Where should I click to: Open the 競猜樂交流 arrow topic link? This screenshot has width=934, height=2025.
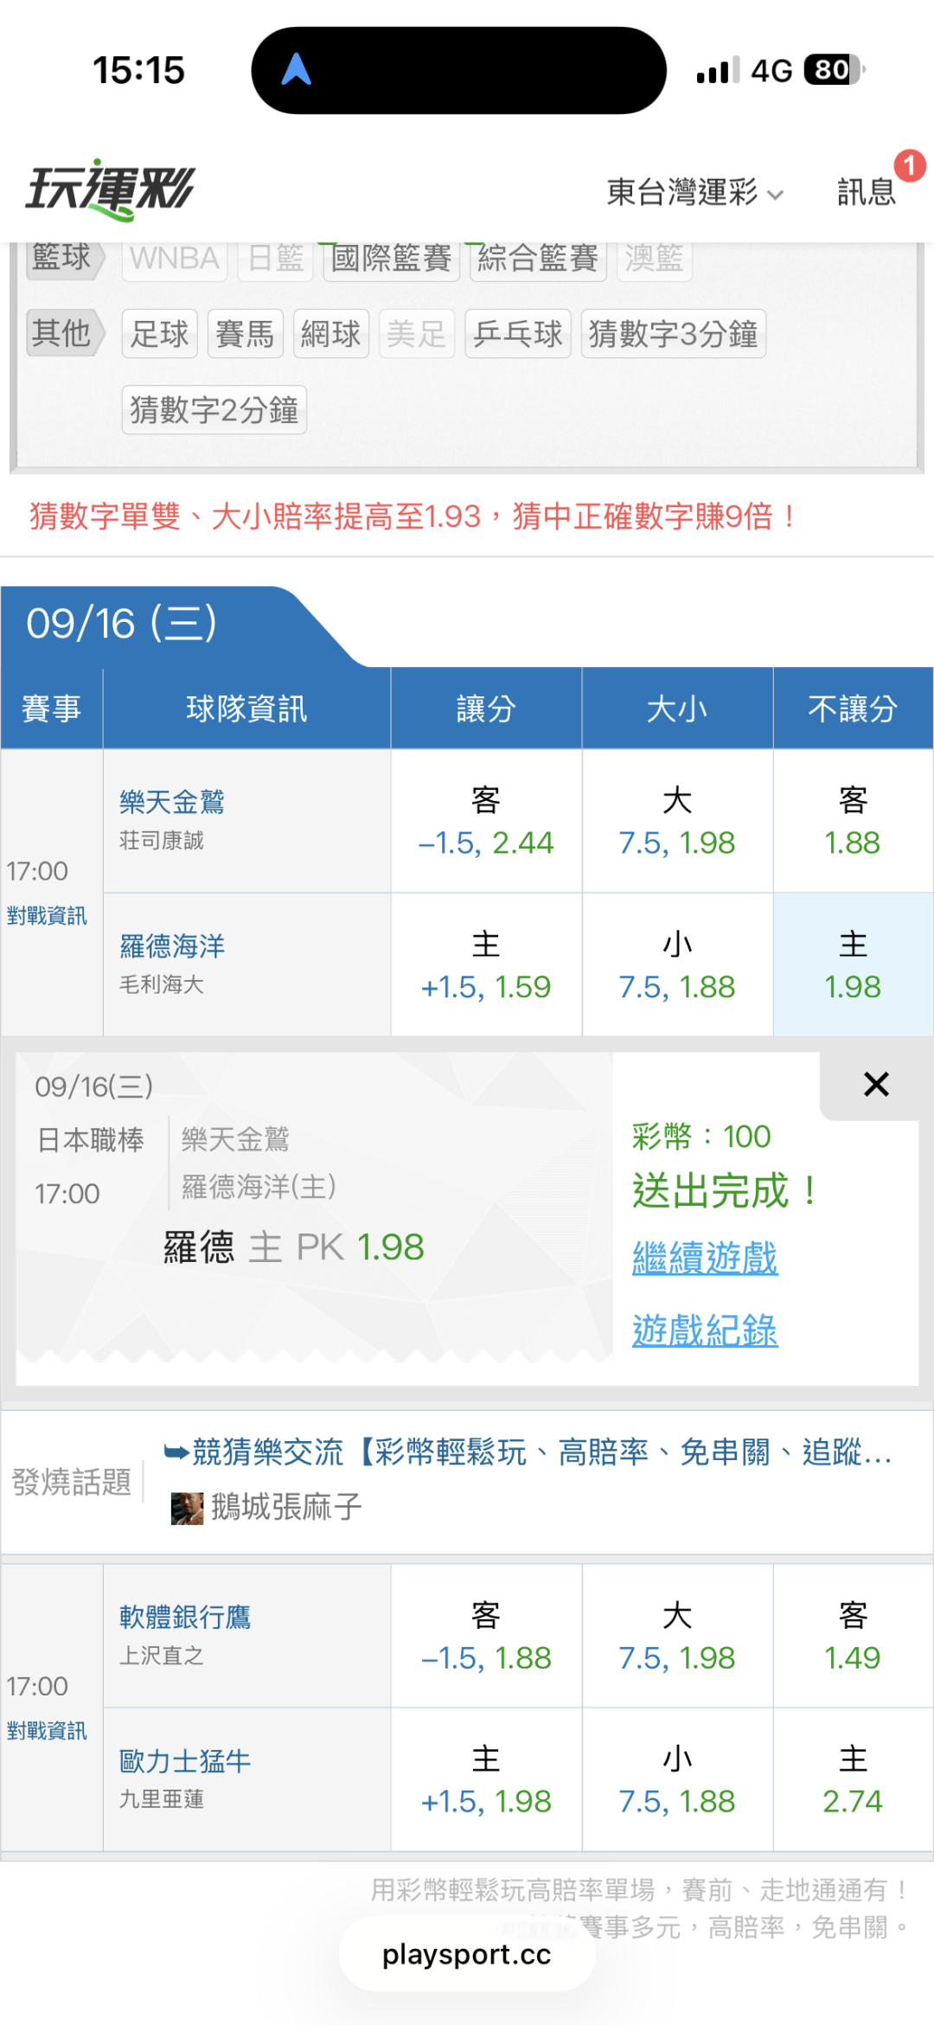tap(528, 1452)
